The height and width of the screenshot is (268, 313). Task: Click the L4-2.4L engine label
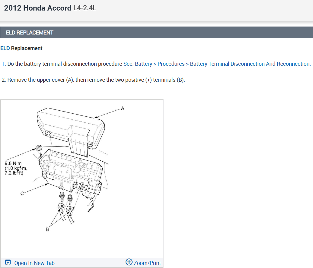85,8
